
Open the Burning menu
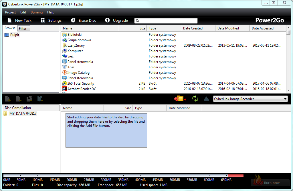(x=36, y=12)
